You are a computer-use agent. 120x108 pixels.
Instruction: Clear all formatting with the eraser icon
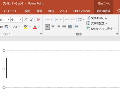pos(38,20)
